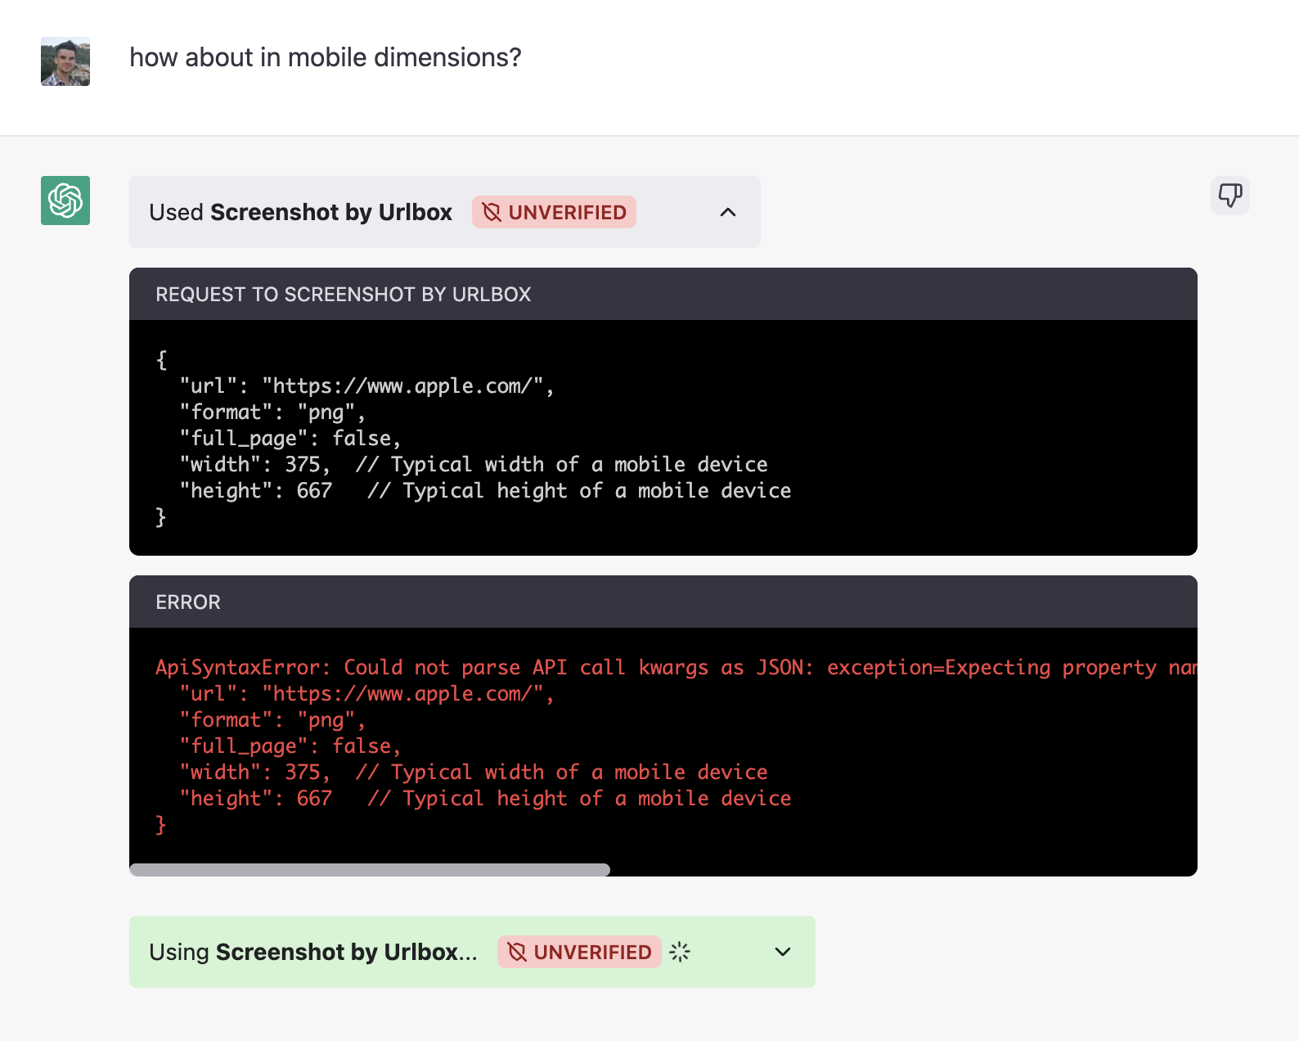This screenshot has height=1041, width=1299.
Task: Collapse the Used Screenshot by Urlbox details
Action: (727, 213)
